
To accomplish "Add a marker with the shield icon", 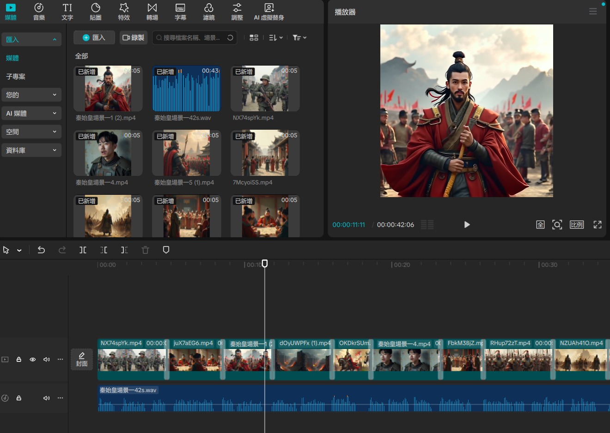I will coord(166,250).
